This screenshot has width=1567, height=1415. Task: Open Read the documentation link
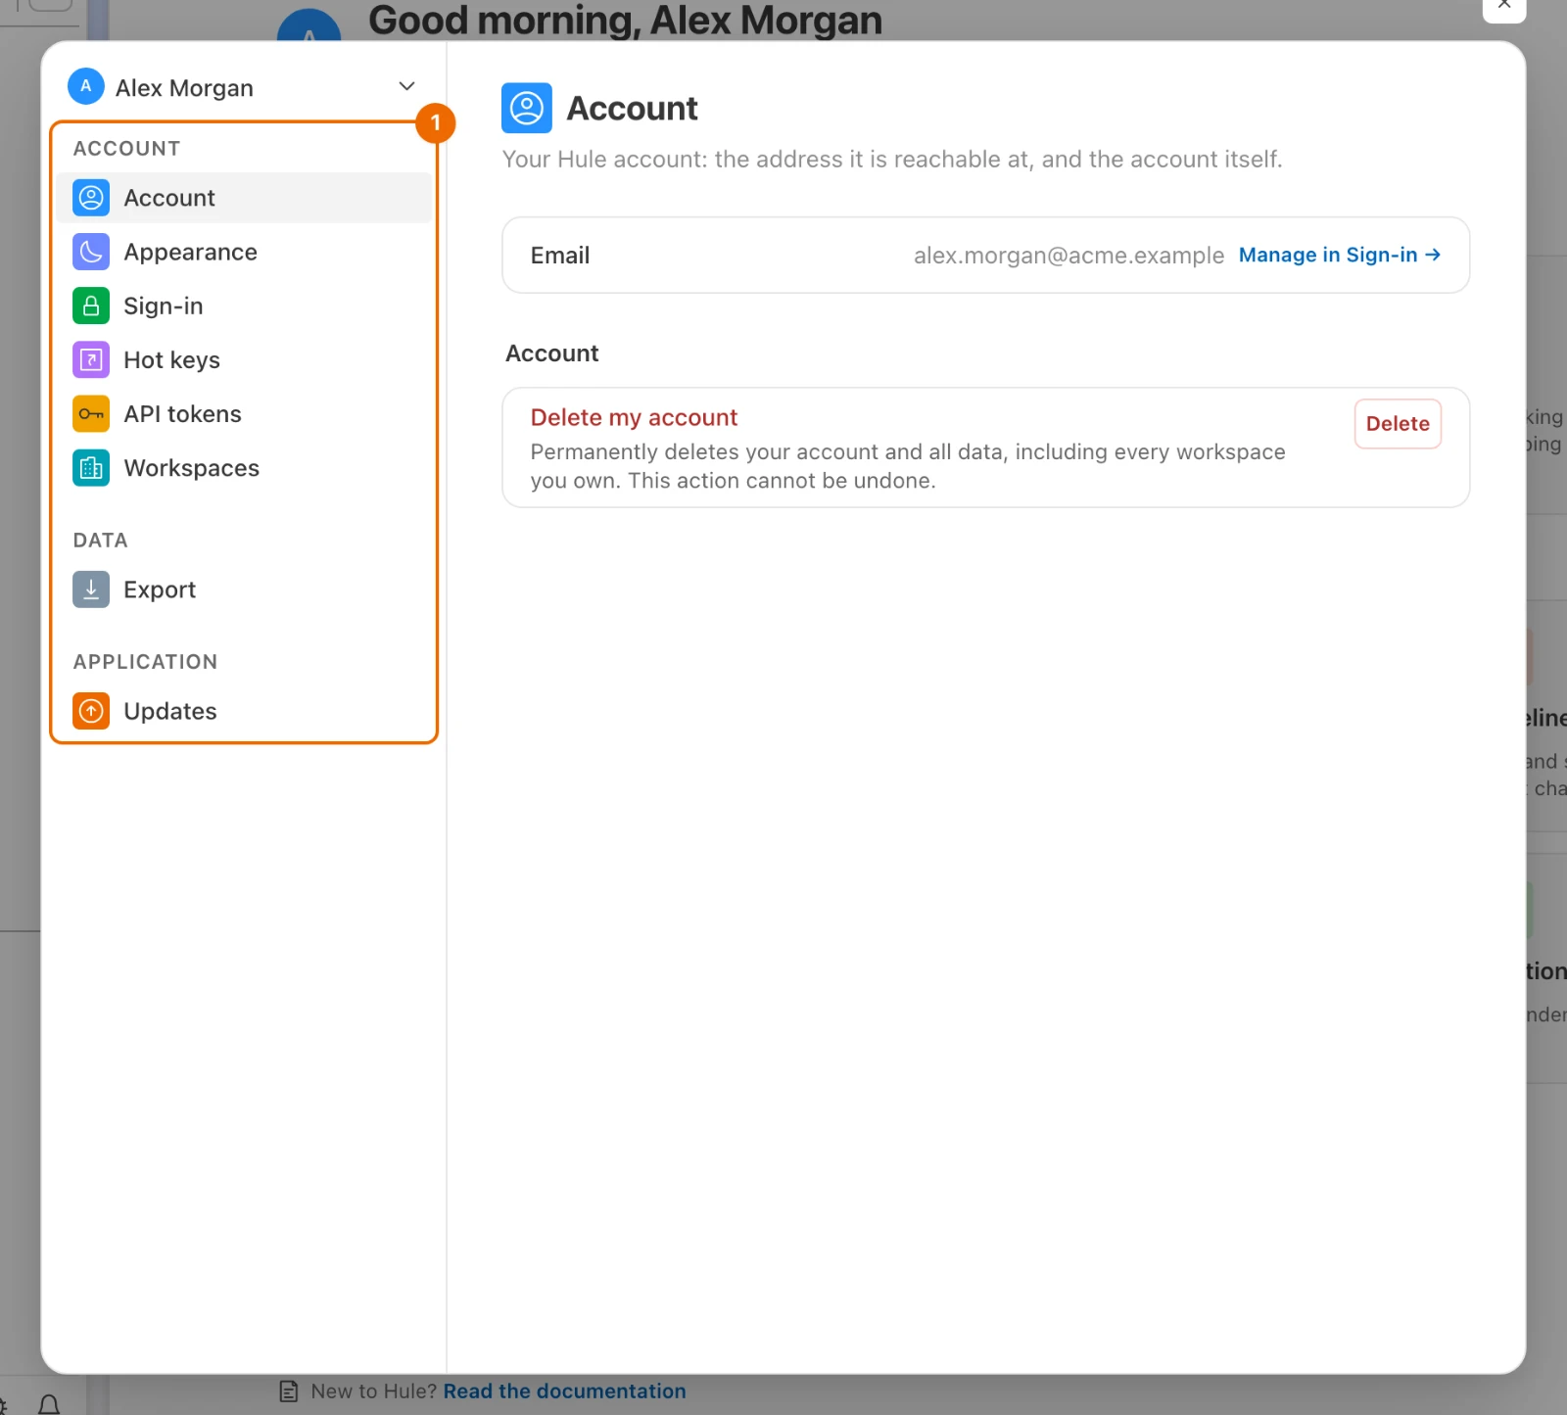[564, 1391]
